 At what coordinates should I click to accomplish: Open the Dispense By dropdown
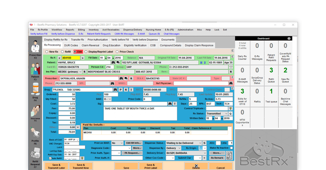[x=179, y=148]
